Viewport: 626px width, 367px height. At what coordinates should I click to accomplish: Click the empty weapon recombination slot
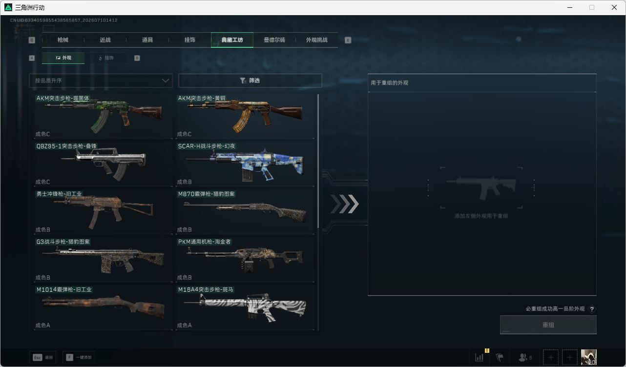click(x=481, y=188)
